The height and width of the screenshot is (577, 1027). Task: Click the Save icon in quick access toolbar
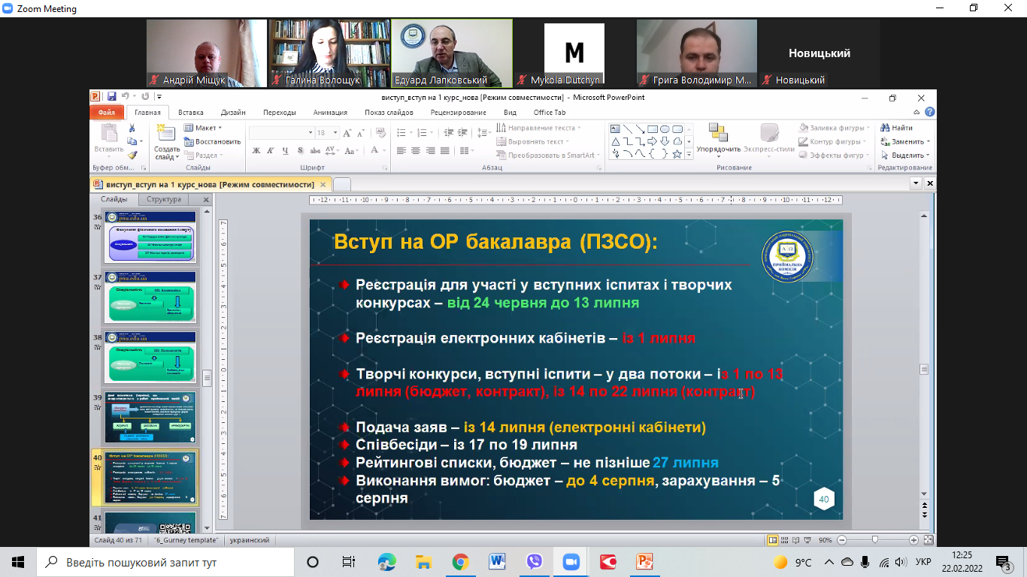click(x=111, y=97)
